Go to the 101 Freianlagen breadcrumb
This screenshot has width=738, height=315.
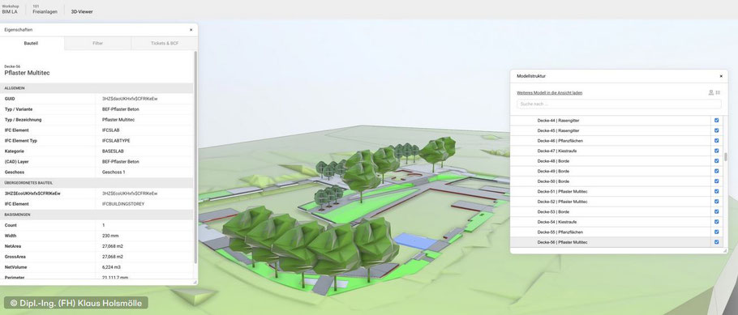[x=45, y=10]
